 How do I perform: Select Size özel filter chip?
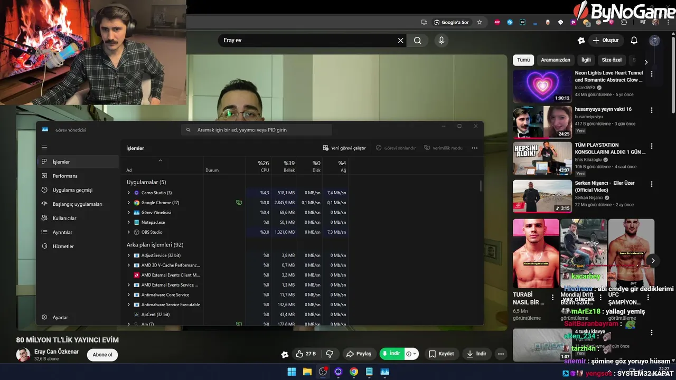[612, 60]
